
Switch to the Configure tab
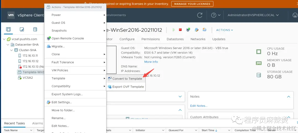[x=127, y=39]
